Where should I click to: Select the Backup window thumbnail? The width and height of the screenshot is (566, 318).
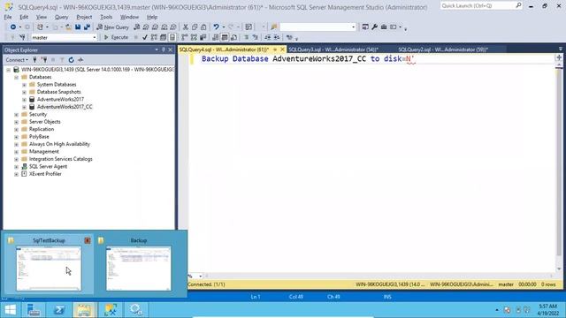pos(139,269)
